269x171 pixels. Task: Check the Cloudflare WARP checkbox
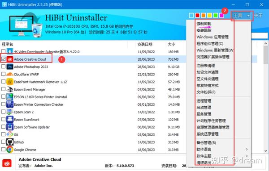click(3, 74)
